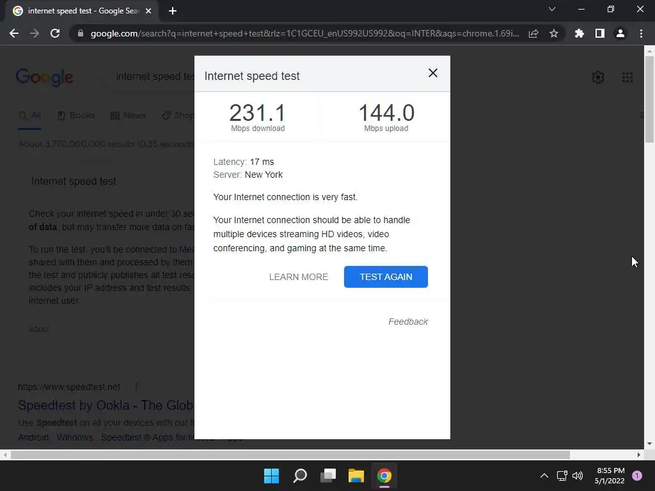Reload the current page
The image size is (655, 491).
coord(55,33)
